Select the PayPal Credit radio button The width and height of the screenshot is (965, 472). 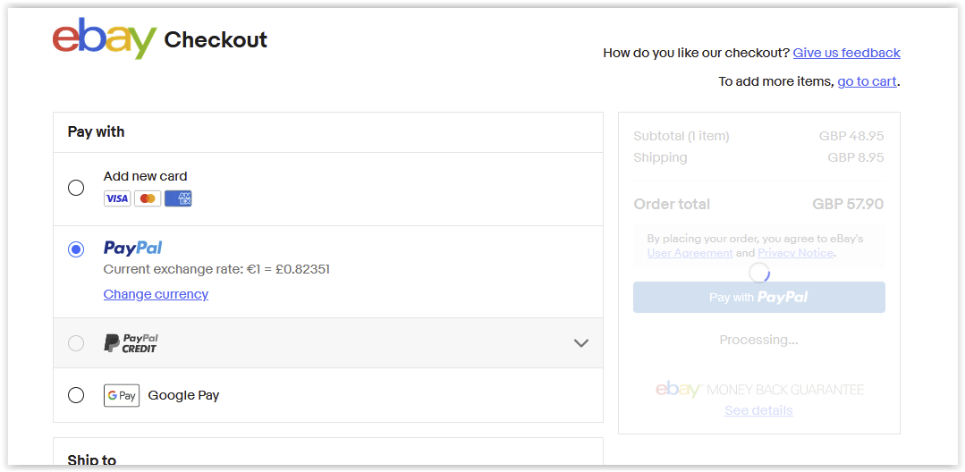(x=76, y=342)
